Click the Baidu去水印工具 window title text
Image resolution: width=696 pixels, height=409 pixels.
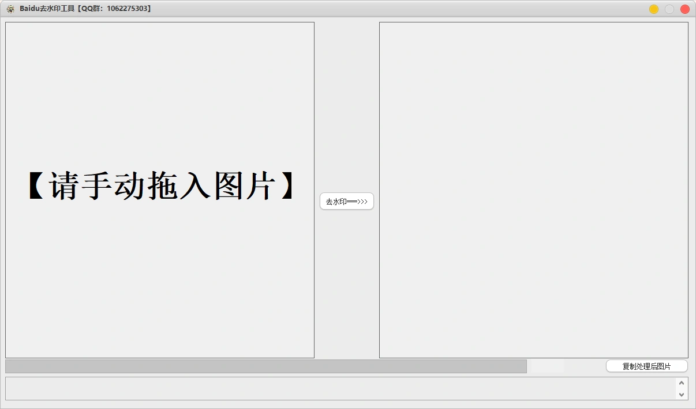(x=51, y=9)
